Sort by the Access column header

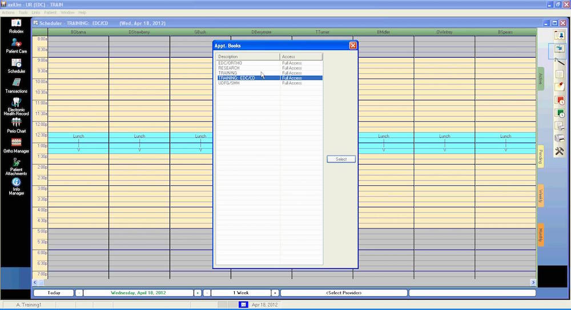(301, 56)
